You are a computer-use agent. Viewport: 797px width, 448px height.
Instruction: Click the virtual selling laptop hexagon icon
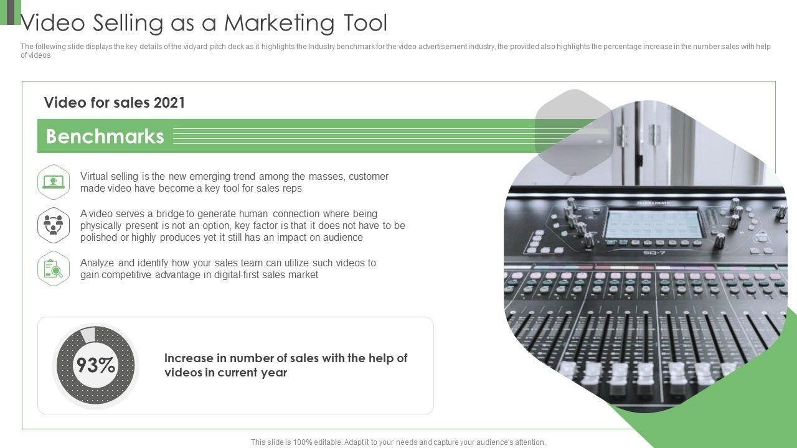pyautogui.click(x=54, y=182)
